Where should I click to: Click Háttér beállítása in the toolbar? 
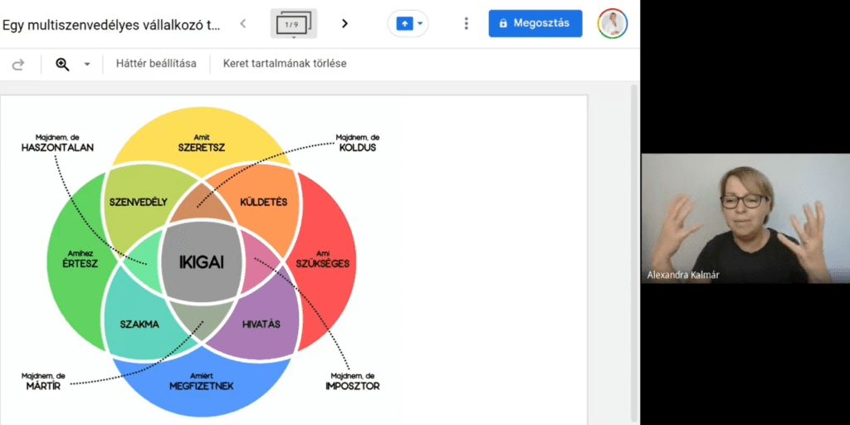tap(156, 64)
